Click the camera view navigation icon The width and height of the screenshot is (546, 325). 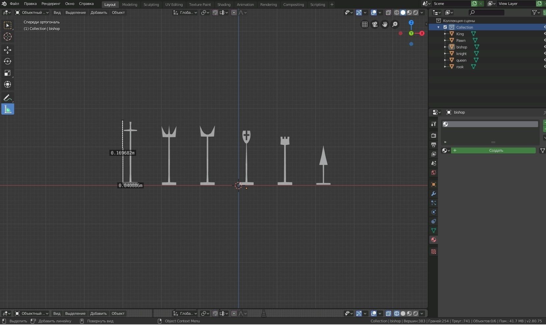click(x=375, y=24)
